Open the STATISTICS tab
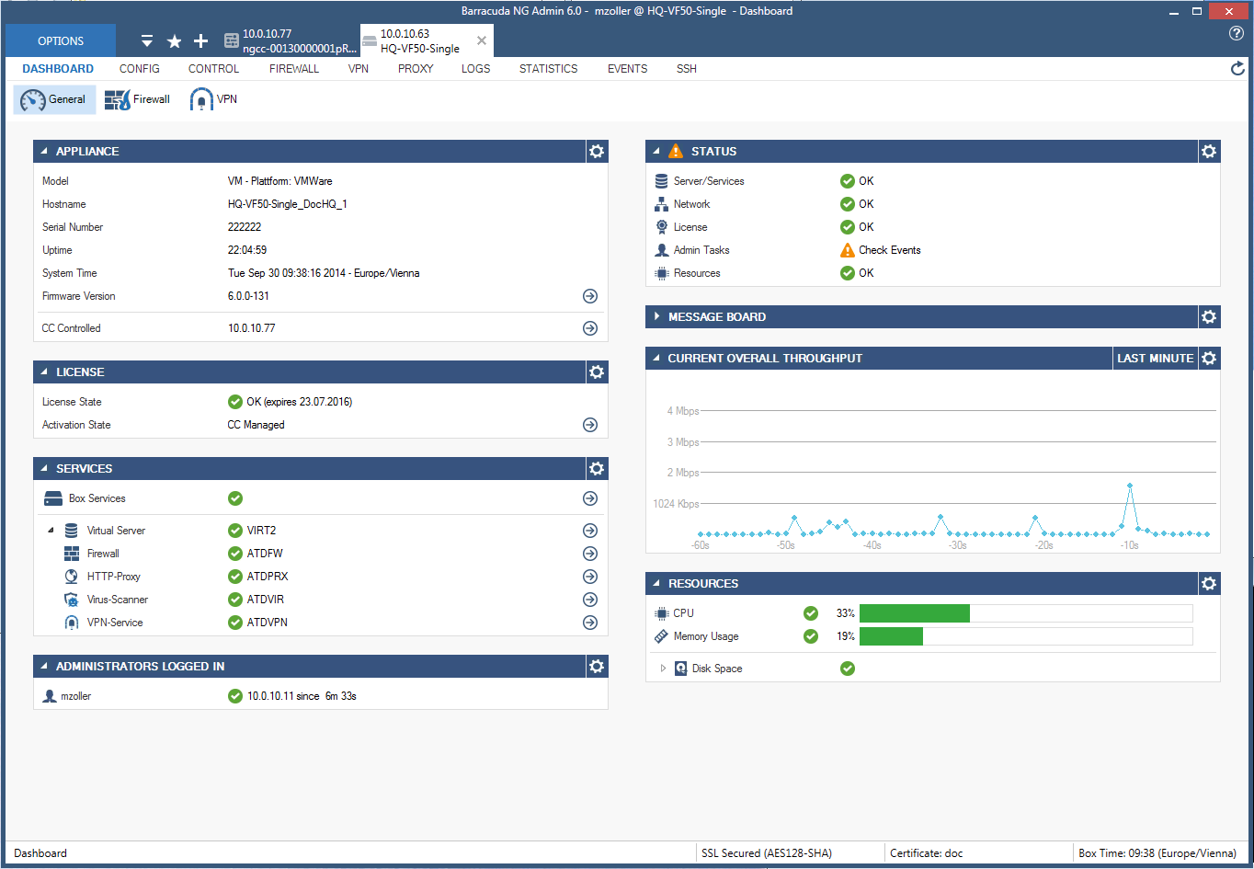 549,69
